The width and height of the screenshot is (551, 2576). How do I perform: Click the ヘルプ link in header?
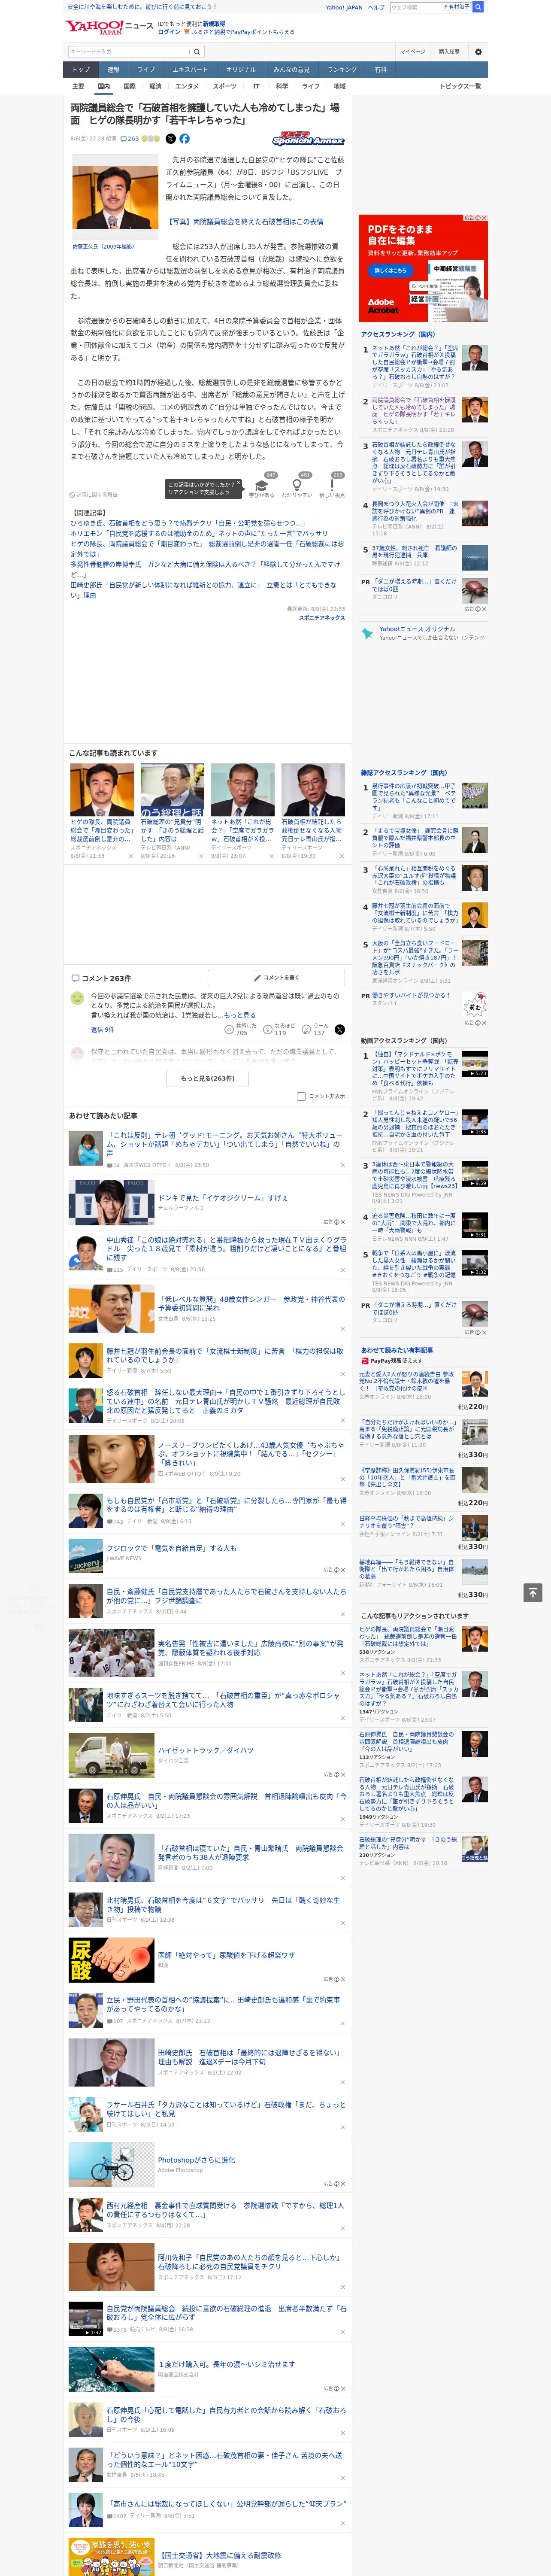375,7
